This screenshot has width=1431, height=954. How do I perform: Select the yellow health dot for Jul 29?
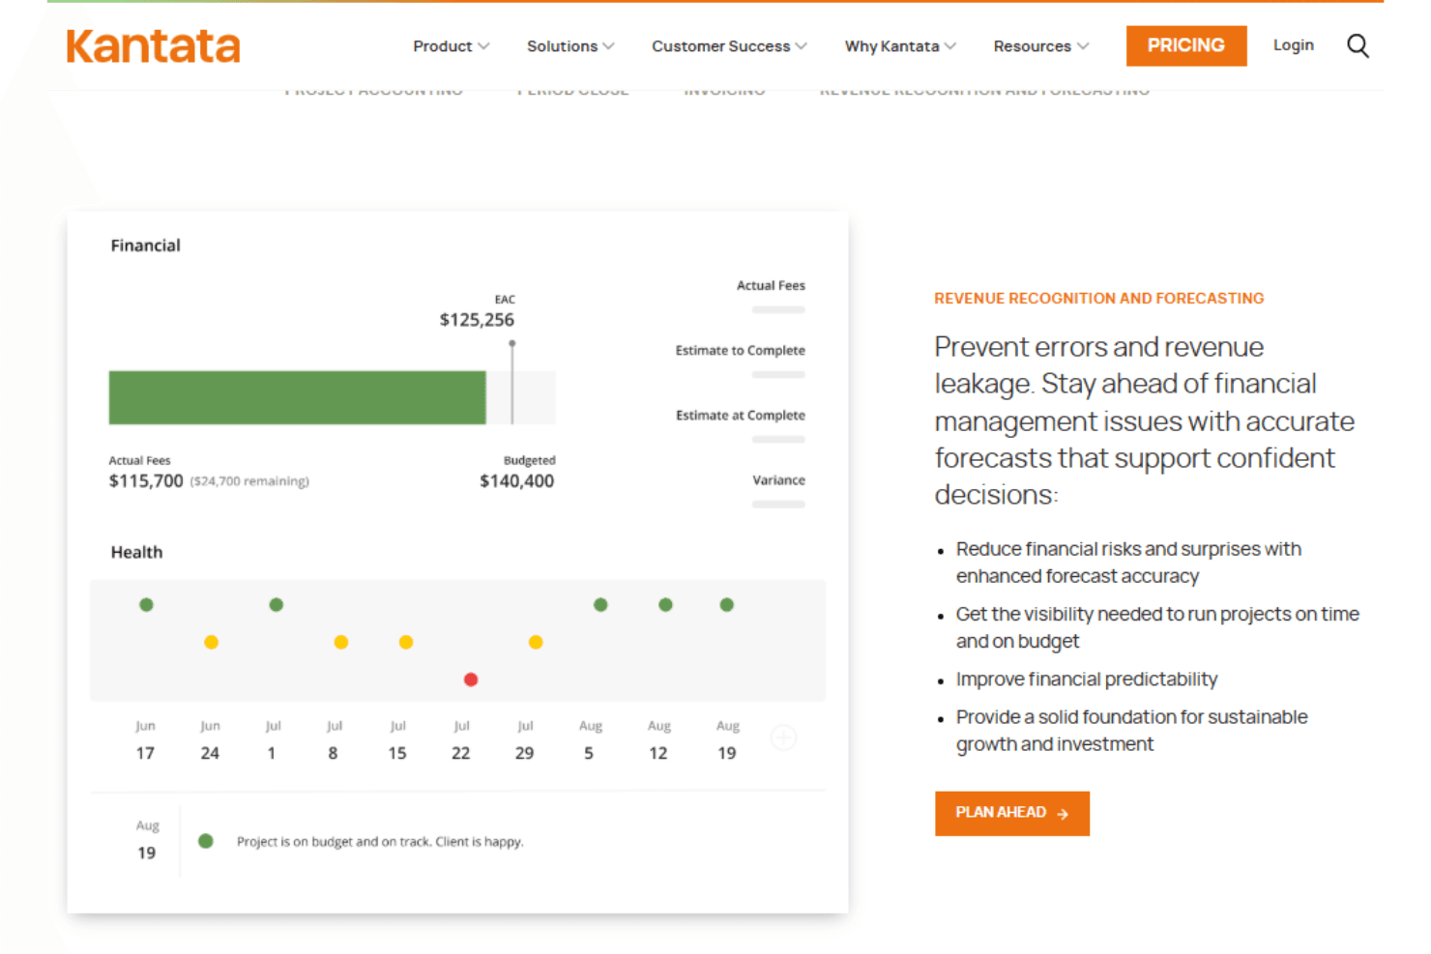[536, 642]
